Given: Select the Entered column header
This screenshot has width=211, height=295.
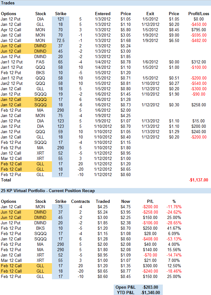Looking at the screenshot, I should tap(103, 14).
